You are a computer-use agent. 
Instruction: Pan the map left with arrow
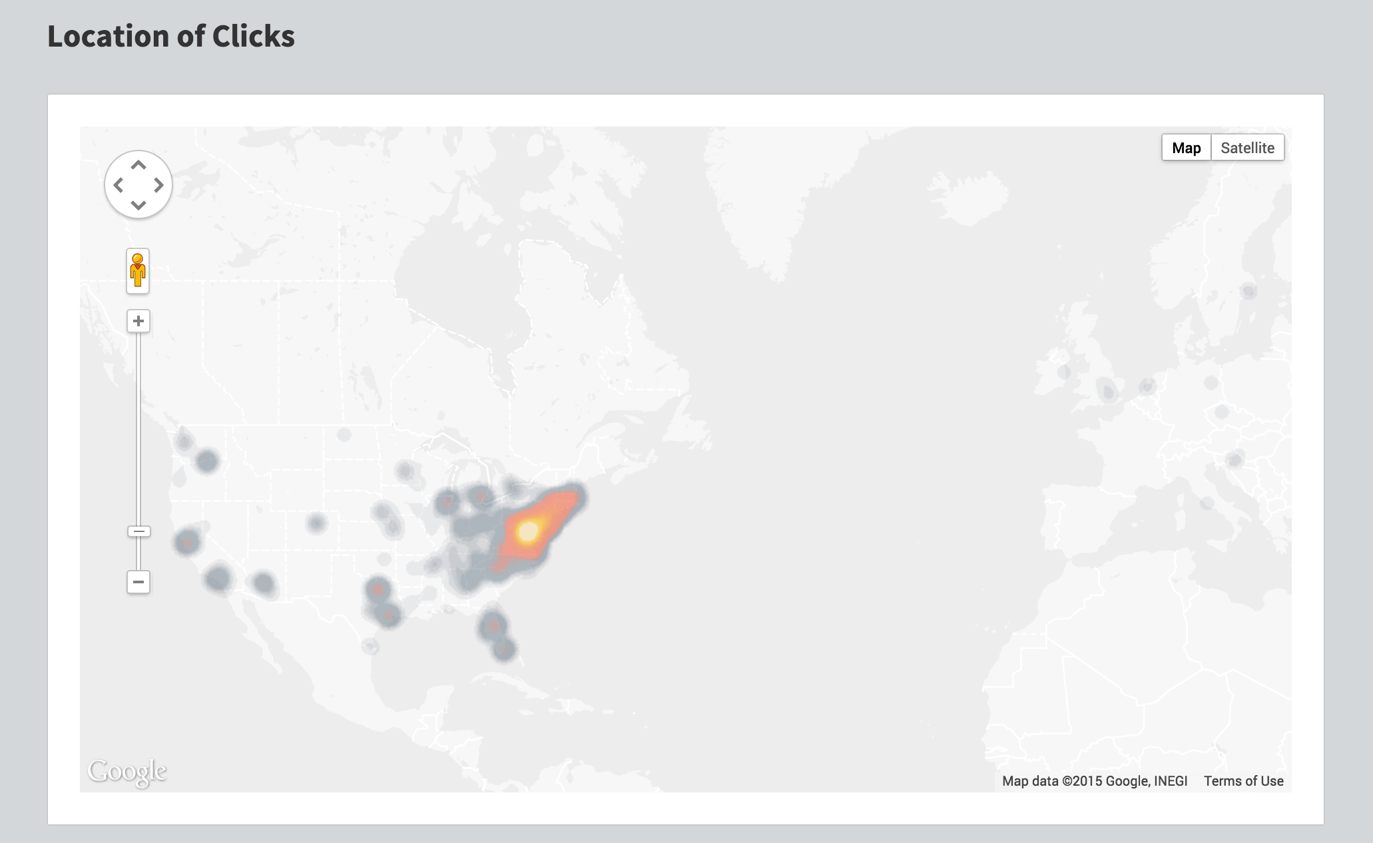(x=119, y=185)
